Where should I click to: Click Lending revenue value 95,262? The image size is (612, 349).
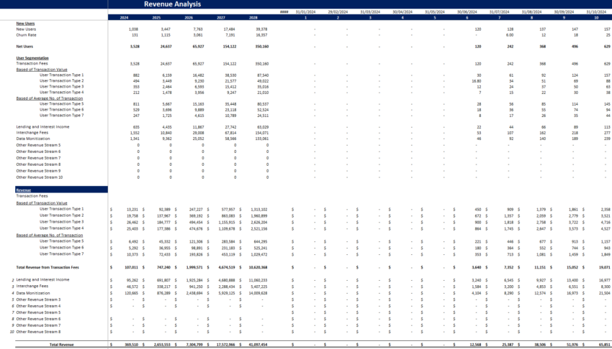132,280
